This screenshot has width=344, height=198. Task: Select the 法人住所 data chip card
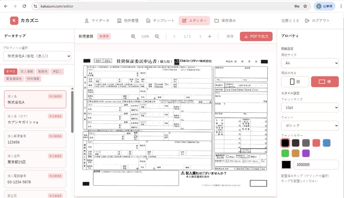pos(35,159)
